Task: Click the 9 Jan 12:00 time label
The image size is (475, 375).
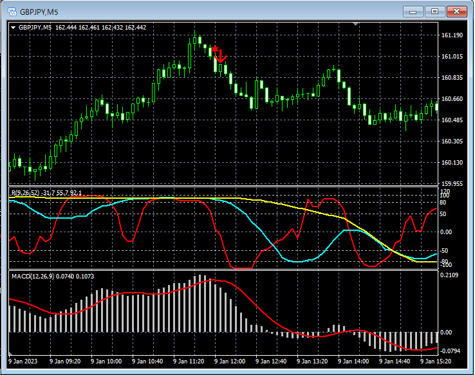Action: 230,361
